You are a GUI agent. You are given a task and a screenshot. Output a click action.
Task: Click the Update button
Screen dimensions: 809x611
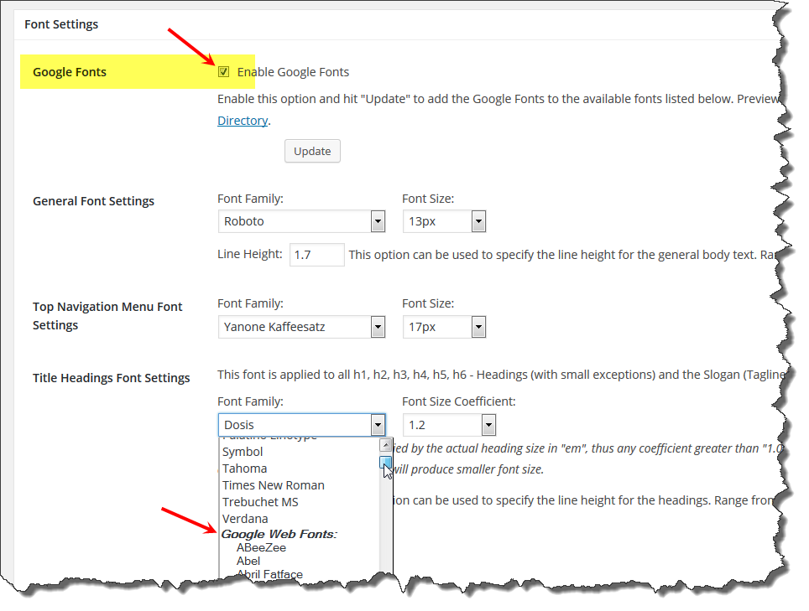pyautogui.click(x=312, y=151)
